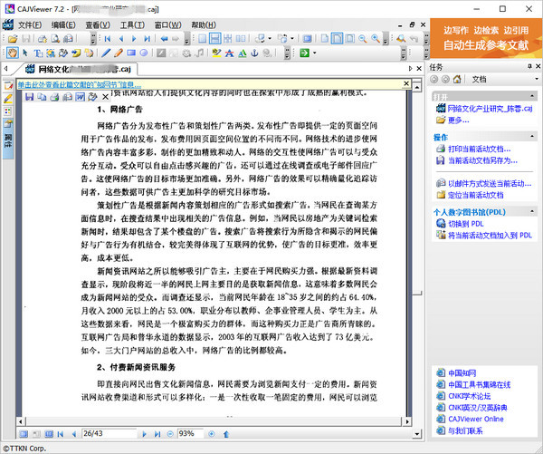This screenshot has height=454, width=543.
Task: Select the Underline text tool
Action: click(243, 53)
